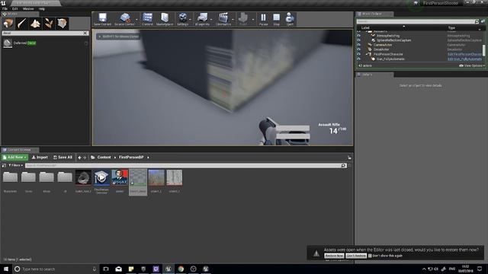Open the Edit menu
Image resolution: width=488 pixels, height=274 pixels.
(x=14, y=8)
